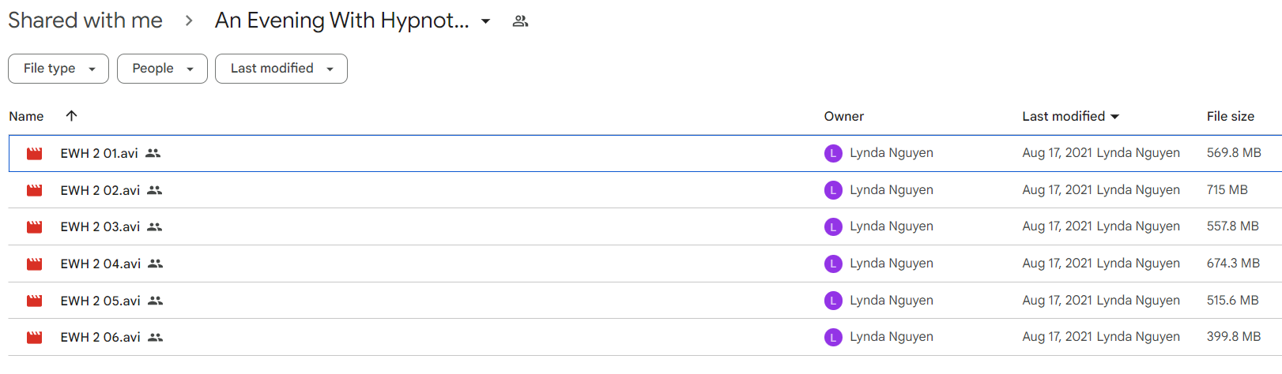The image size is (1282, 374).
Task: Select the EWH 2 02.avi file name
Action: point(100,190)
